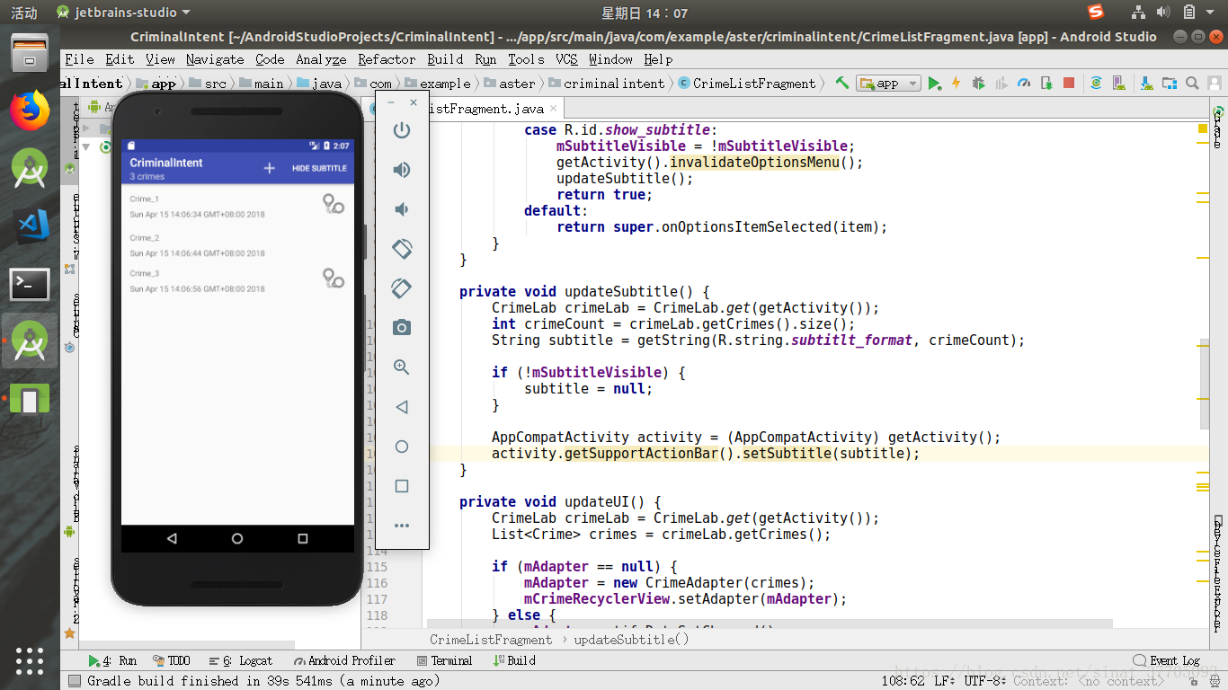Screen dimensions: 1228x690
Task: Take emulator screenshot with camera icon
Action: pyautogui.click(x=402, y=328)
